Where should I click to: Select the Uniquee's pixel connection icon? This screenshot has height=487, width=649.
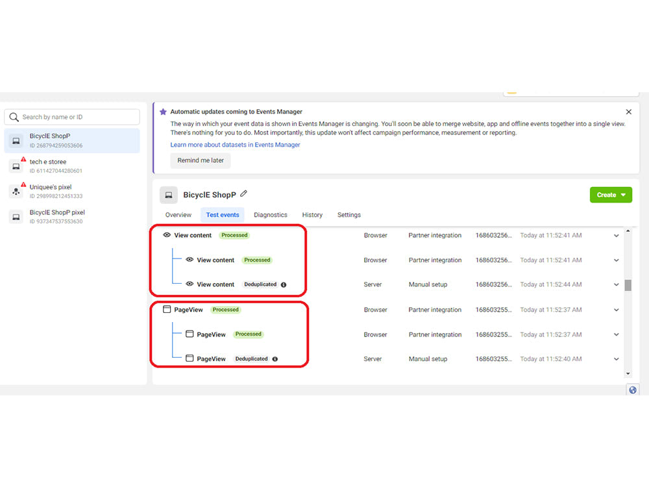(x=16, y=190)
